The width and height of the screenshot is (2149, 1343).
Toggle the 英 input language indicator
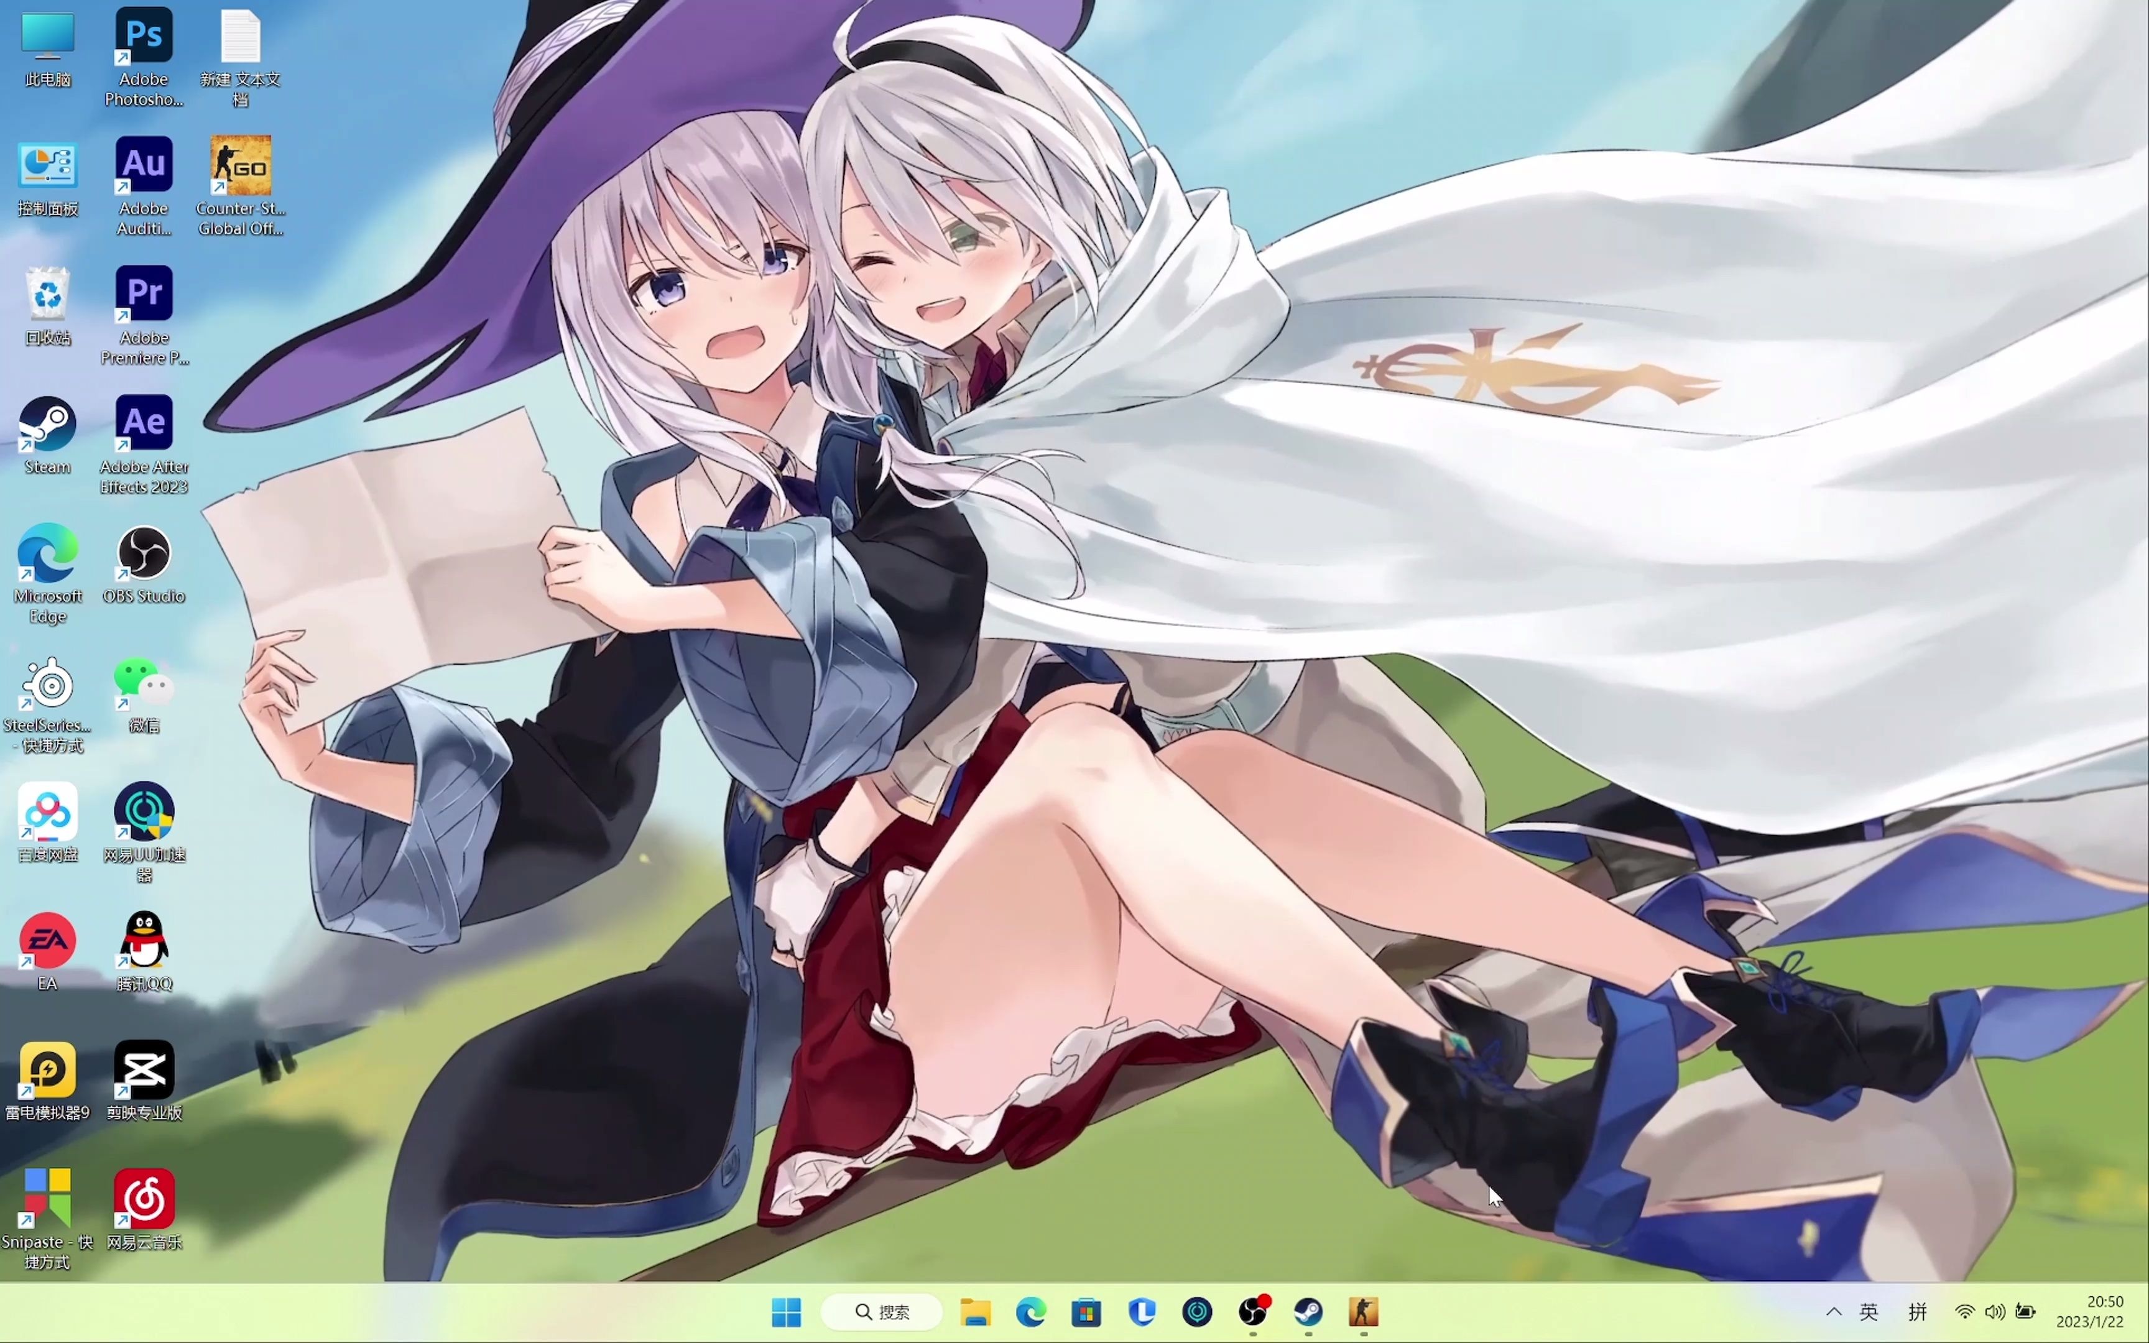click(1869, 1312)
